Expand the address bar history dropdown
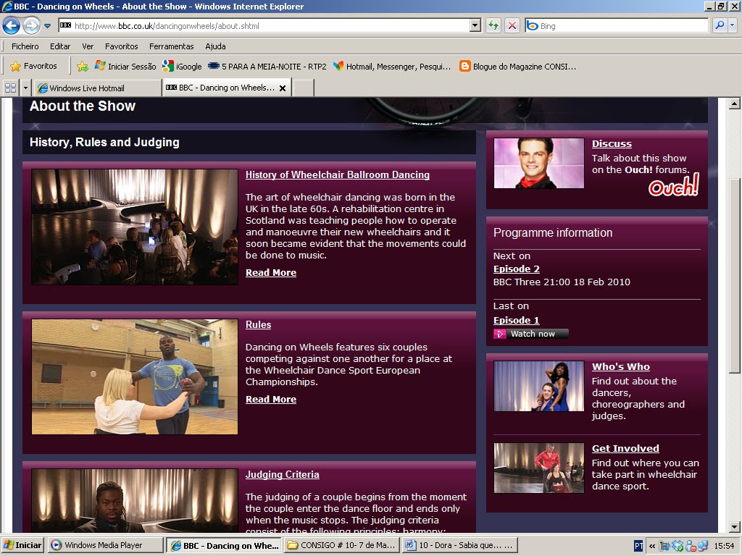742x556 pixels. [x=475, y=26]
